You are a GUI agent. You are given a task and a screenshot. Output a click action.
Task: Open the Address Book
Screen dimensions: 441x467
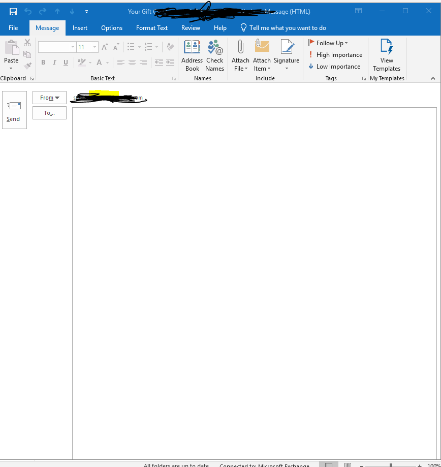click(x=192, y=56)
